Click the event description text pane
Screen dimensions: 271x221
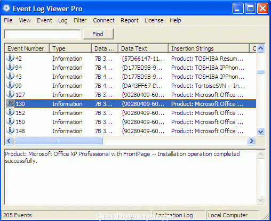(x=130, y=177)
